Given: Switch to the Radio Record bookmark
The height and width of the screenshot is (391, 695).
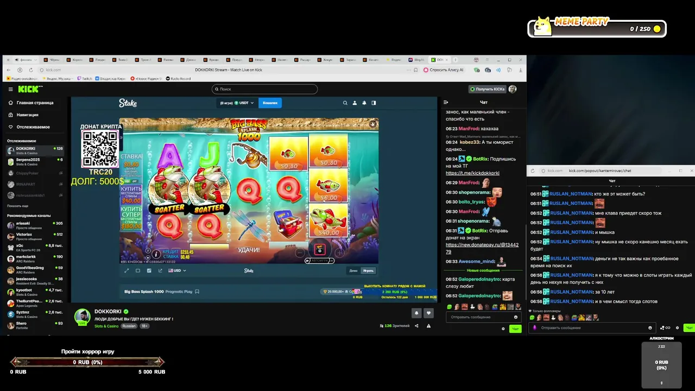Looking at the screenshot, I should (x=179, y=79).
